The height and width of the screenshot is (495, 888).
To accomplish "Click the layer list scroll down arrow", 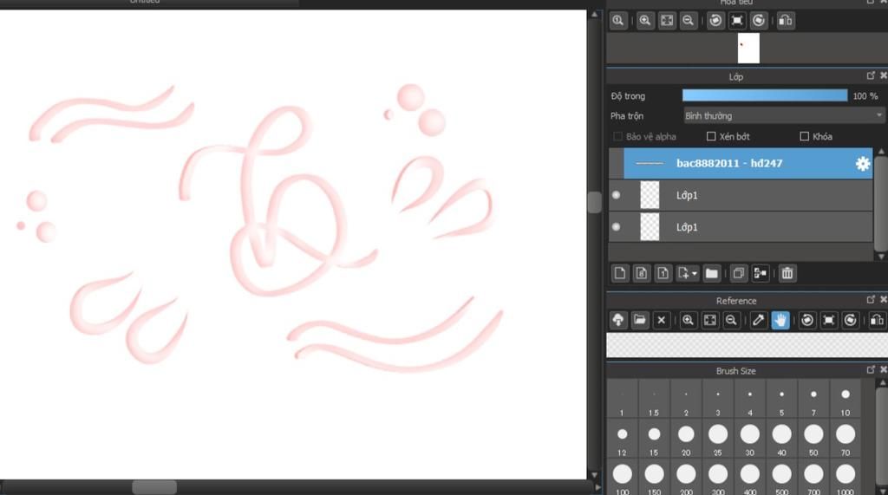I will click(881, 257).
